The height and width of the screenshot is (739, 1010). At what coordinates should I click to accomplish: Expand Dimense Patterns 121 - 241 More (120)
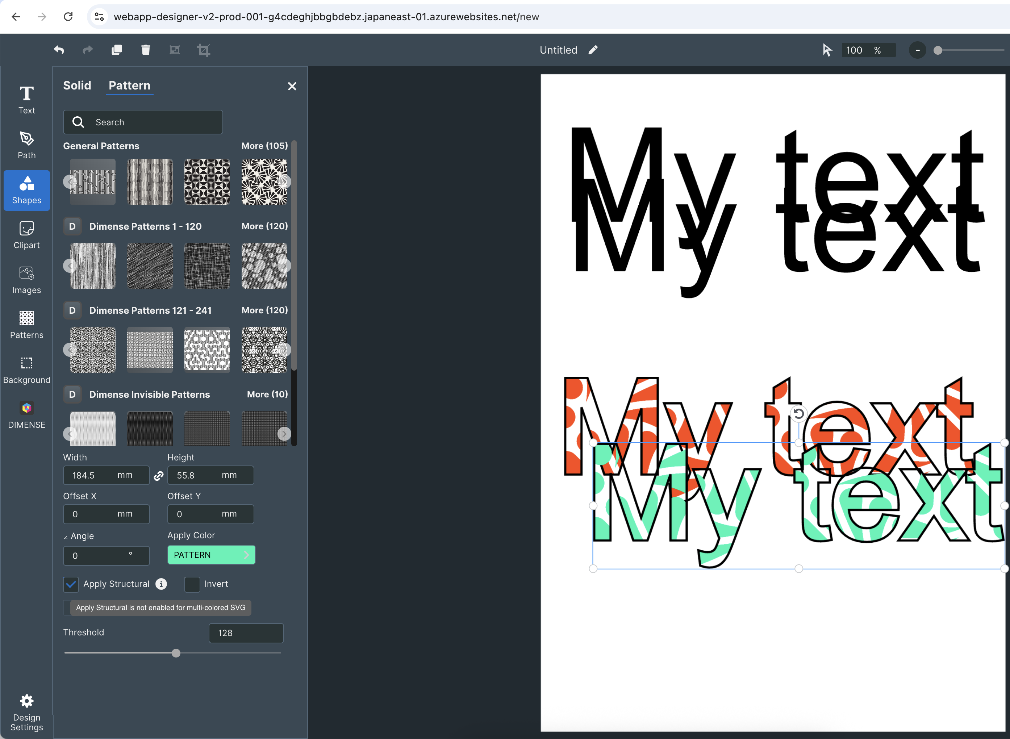264,310
